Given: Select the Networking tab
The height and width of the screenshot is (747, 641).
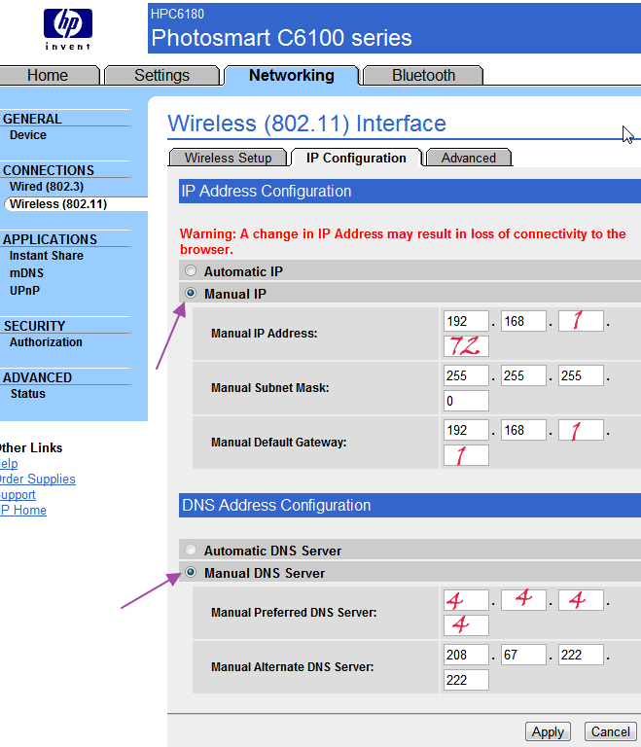Looking at the screenshot, I should pos(291,75).
